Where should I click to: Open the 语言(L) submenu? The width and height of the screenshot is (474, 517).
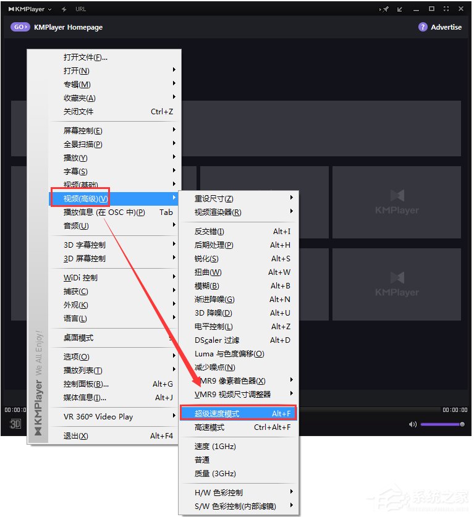pos(114,319)
